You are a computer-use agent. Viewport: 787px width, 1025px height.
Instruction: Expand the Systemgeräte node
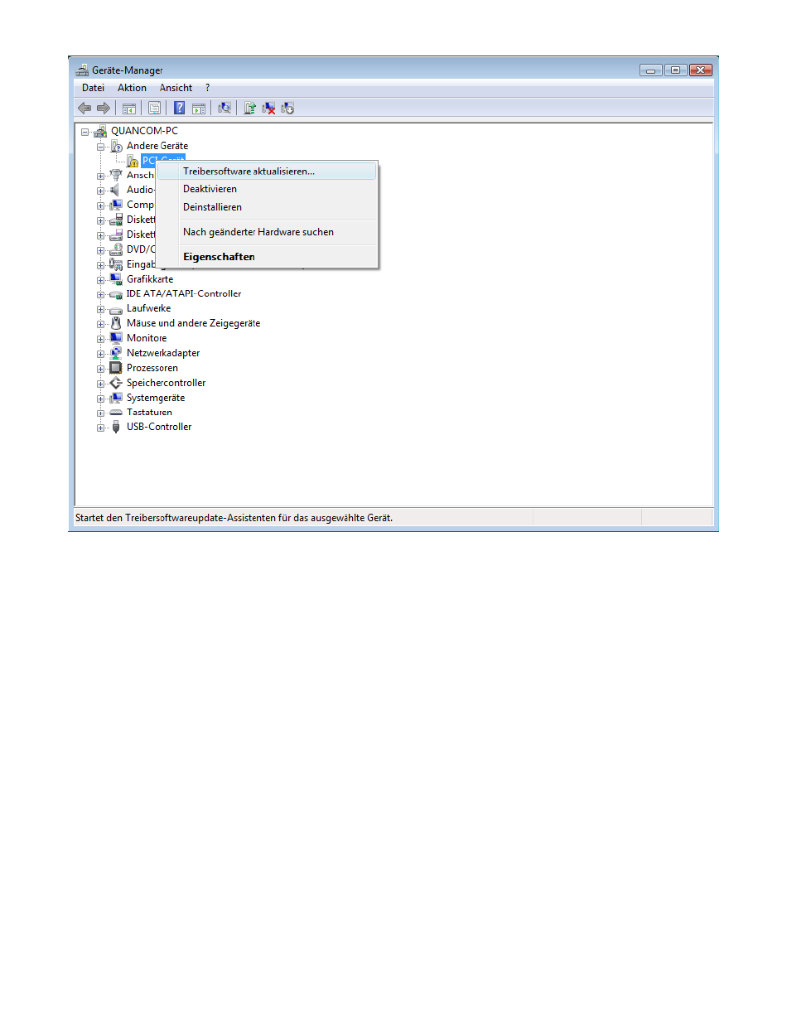[101, 399]
